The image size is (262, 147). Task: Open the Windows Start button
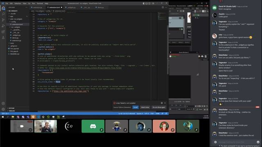click(x=3, y=117)
